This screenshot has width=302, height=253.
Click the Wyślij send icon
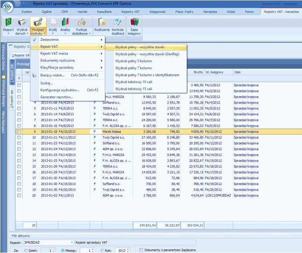(x=52, y=22)
